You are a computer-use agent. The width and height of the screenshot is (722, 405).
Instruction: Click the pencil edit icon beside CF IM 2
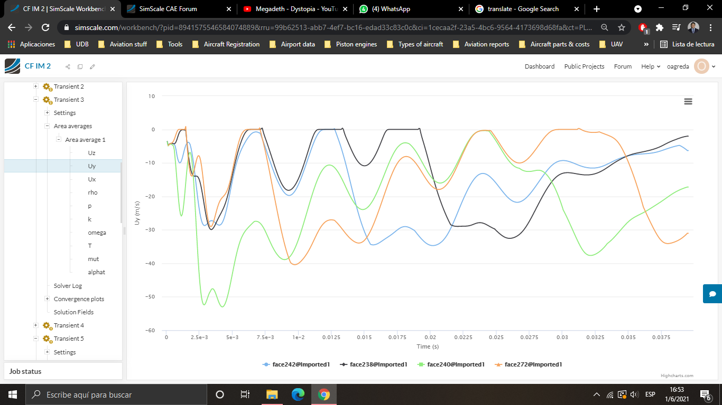click(92, 66)
